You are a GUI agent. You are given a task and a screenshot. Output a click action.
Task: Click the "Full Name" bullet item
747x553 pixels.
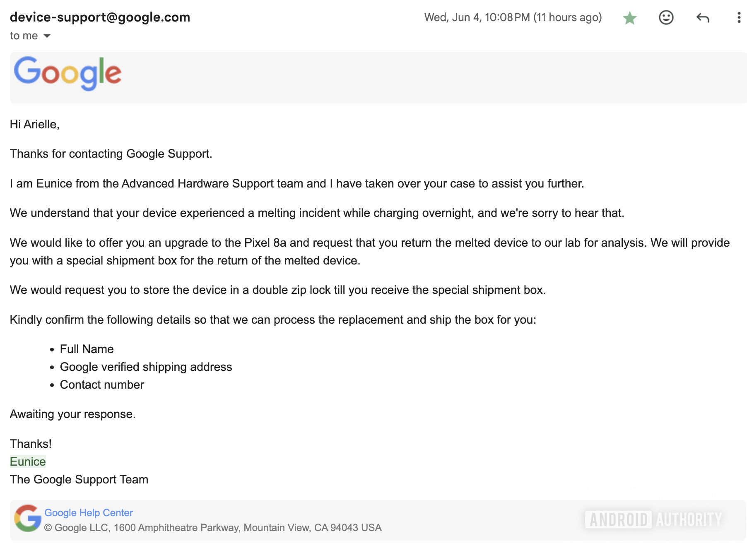87,349
